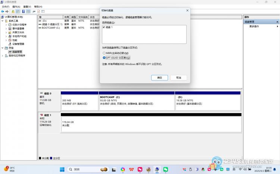Expand the 性能 chevron
Image resolution: width=280 pixels, height=174 pixels.
coord(6,40)
